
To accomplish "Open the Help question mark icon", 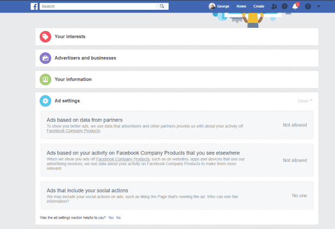I will click(x=308, y=6).
